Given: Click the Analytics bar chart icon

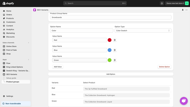Looking at the screenshot, I should click(x=4, y=29).
